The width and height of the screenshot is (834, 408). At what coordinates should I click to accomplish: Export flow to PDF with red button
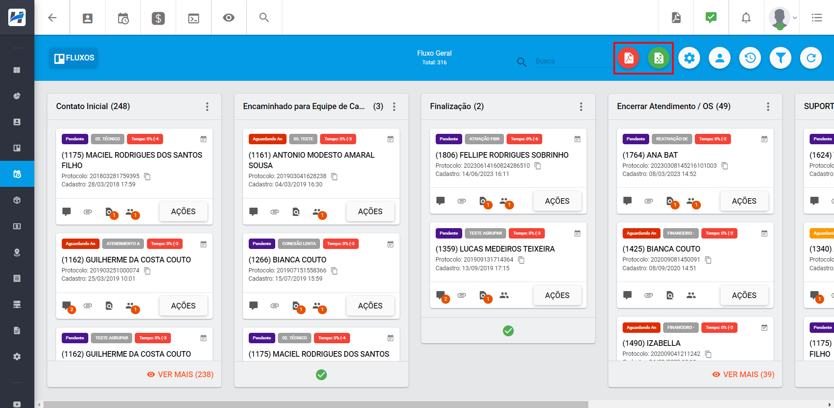click(x=628, y=58)
